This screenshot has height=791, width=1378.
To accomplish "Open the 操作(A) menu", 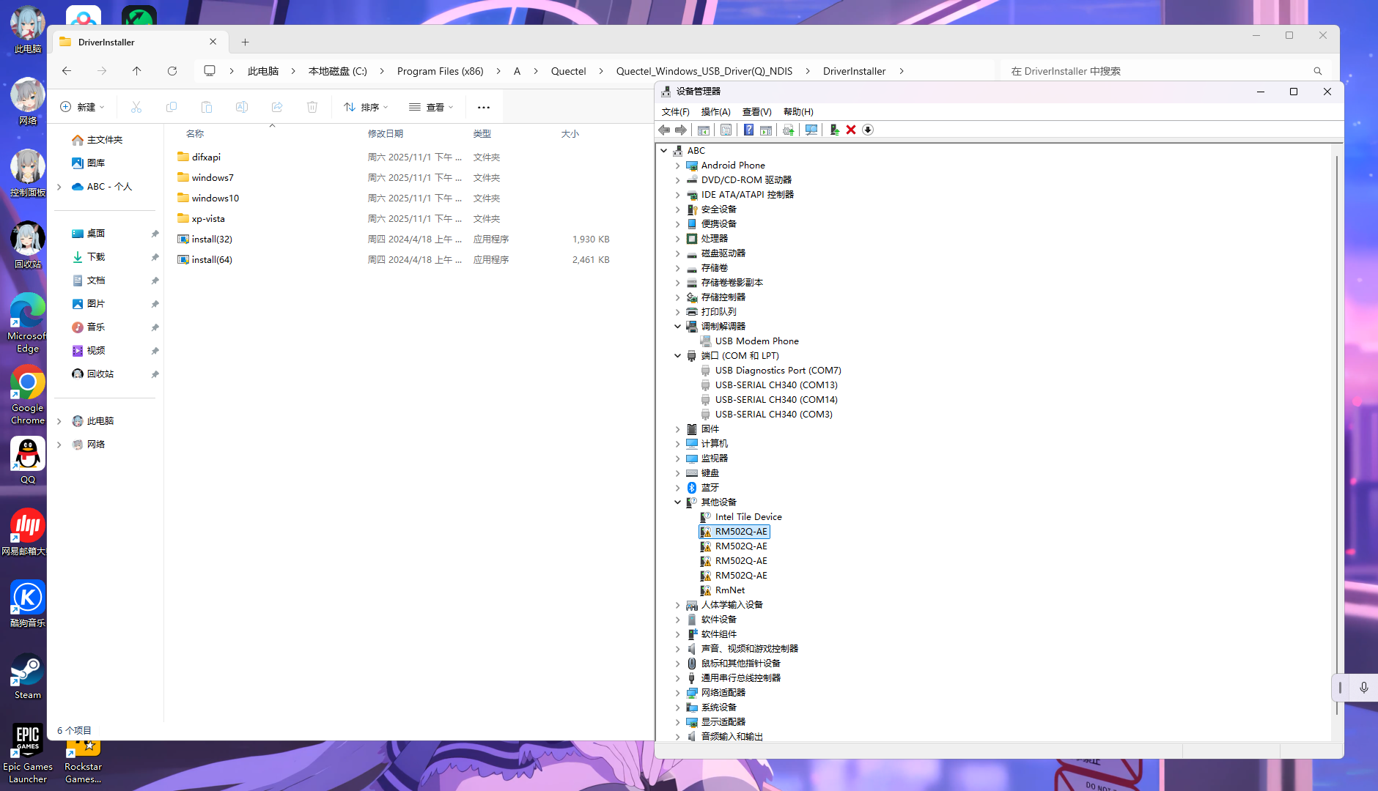I will 715,112.
